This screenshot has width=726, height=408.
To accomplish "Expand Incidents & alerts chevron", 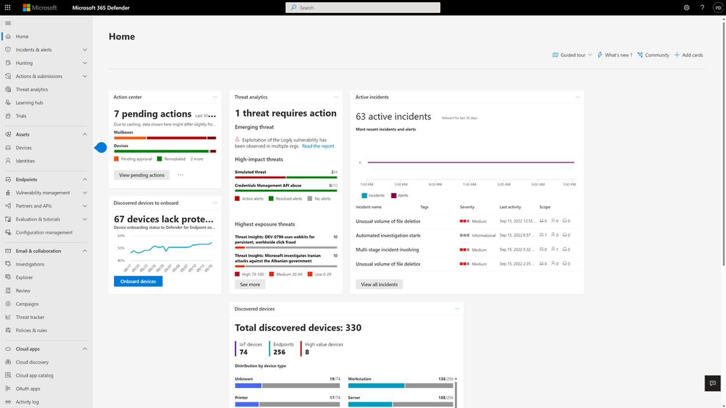I will coord(85,50).
